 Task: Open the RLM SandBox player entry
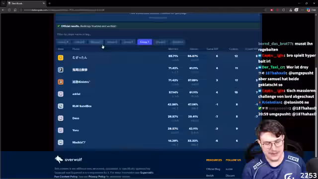[x=81, y=106]
